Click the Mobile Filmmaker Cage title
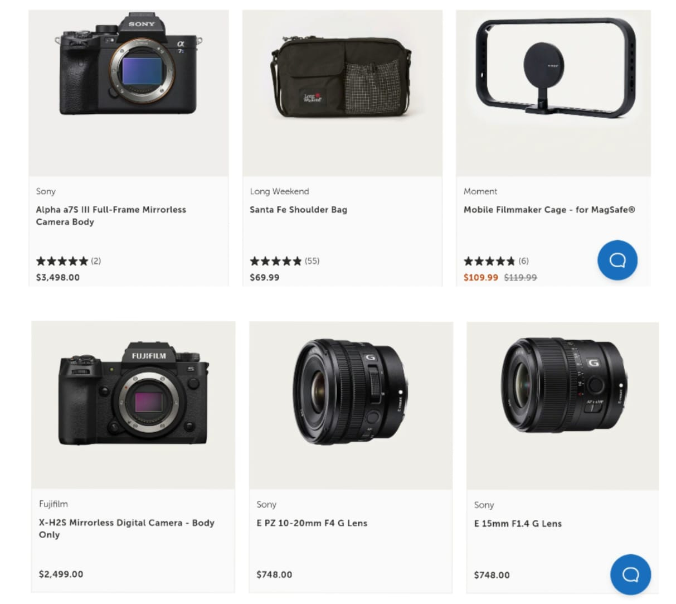This screenshot has height=604, width=676. click(x=549, y=210)
